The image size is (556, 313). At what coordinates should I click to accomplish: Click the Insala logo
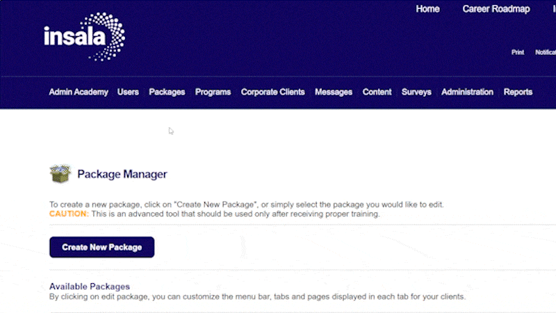(84, 37)
